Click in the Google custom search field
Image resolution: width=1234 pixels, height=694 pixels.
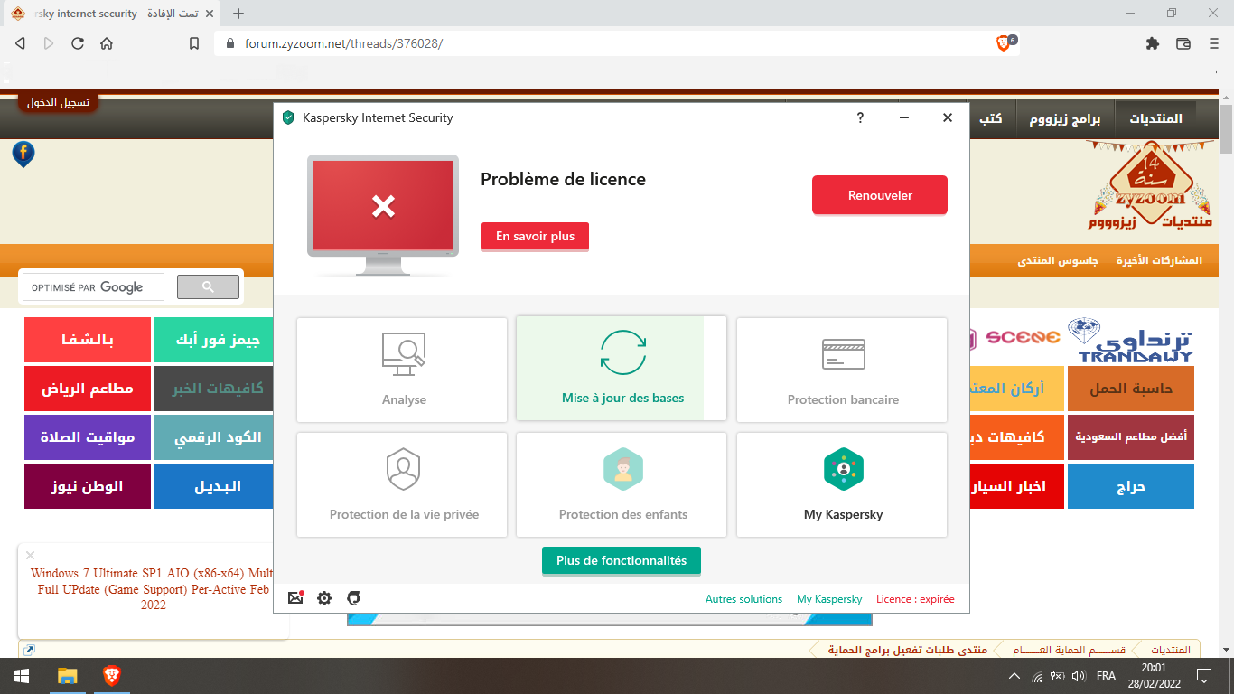(x=94, y=287)
